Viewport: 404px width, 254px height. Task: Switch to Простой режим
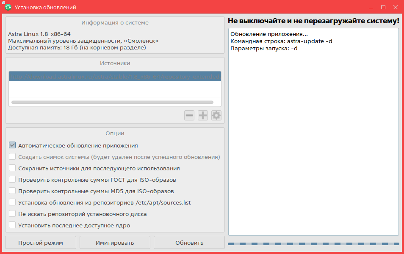tap(41, 243)
